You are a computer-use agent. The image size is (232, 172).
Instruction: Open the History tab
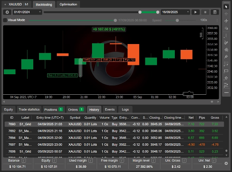(x=94, y=110)
